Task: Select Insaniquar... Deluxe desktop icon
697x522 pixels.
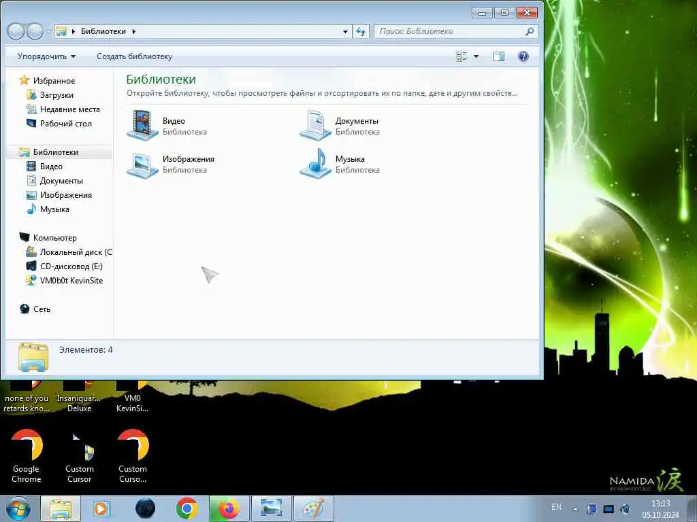Action: (x=79, y=397)
